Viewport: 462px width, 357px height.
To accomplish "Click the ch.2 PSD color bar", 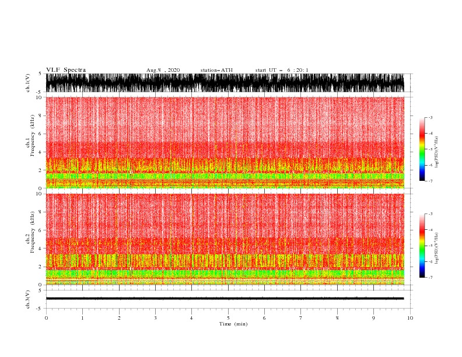I will click(x=422, y=246).
